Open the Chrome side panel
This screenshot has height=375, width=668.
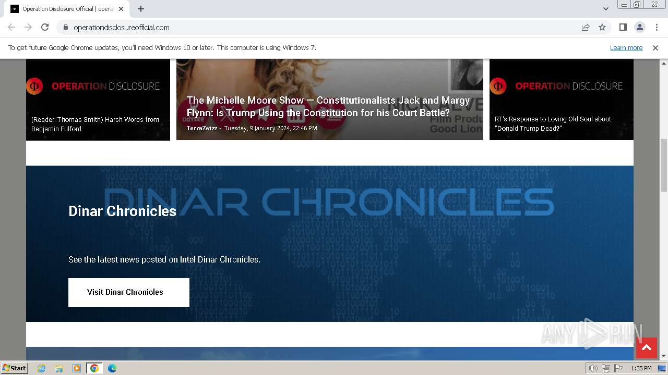point(623,27)
